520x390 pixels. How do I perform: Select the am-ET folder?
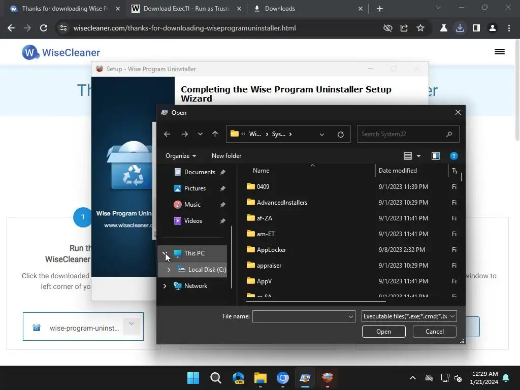point(266,234)
